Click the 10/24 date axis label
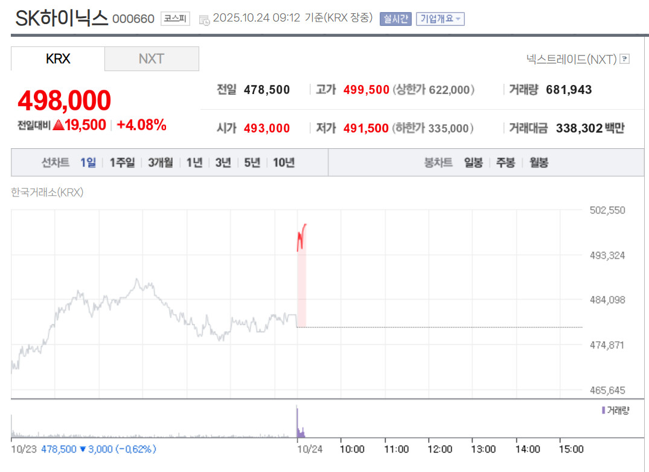The image size is (649, 472). click(x=310, y=449)
